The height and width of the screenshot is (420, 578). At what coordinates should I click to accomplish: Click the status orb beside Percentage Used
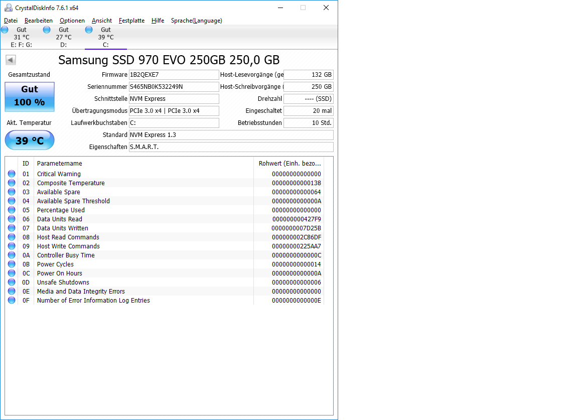(x=12, y=210)
